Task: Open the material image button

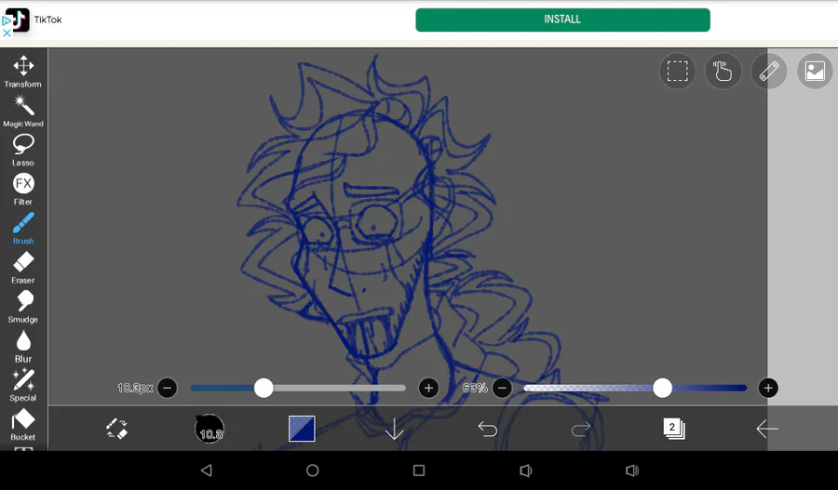Action: (x=815, y=71)
